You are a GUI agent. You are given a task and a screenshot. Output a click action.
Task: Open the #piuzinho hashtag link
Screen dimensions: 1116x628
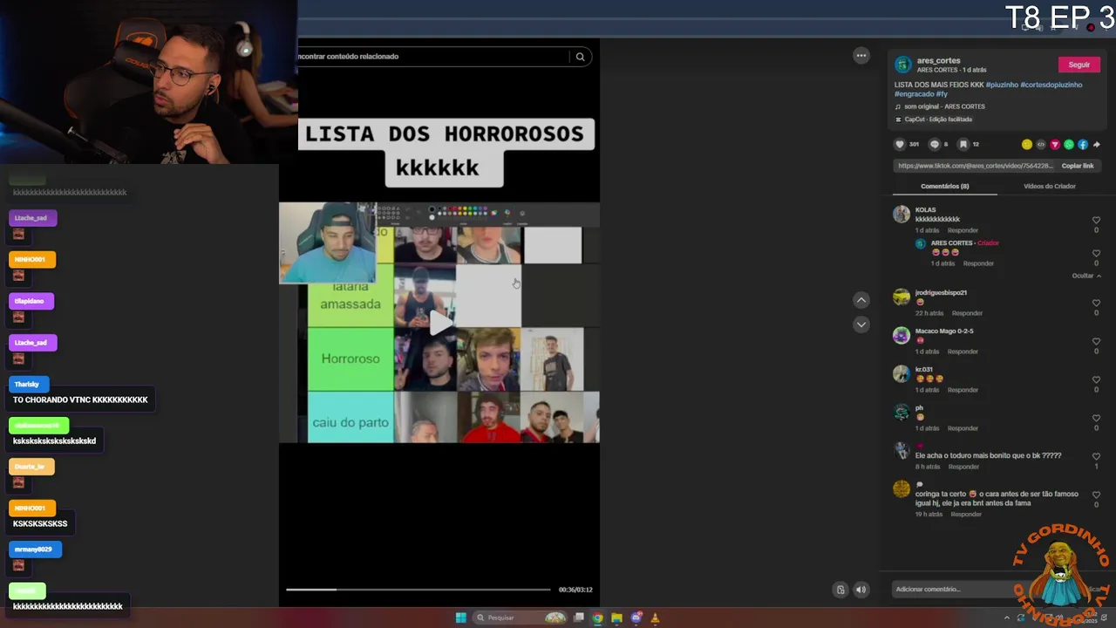click(x=1002, y=85)
